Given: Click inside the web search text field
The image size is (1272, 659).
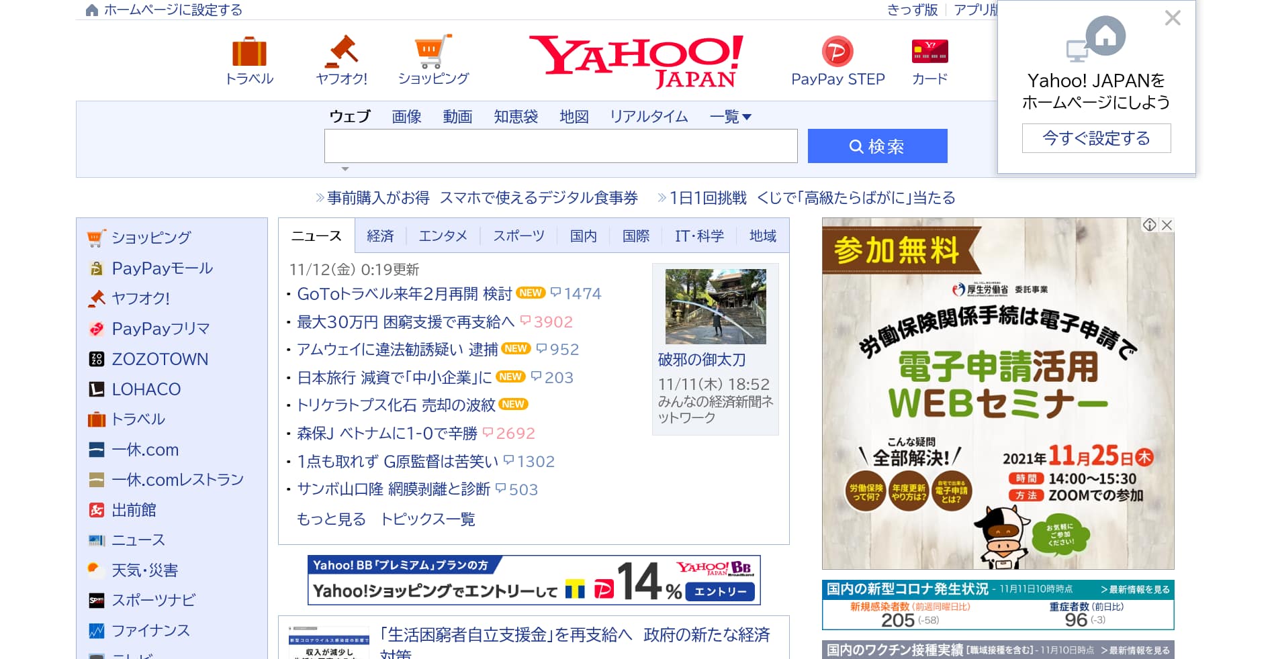Looking at the screenshot, I should [x=561, y=146].
